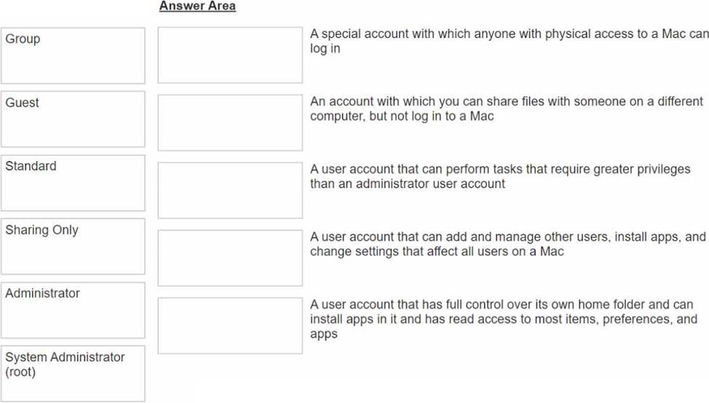This screenshot has width=709, height=403.
Task: Select the Group account tile
Action: point(73,56)
